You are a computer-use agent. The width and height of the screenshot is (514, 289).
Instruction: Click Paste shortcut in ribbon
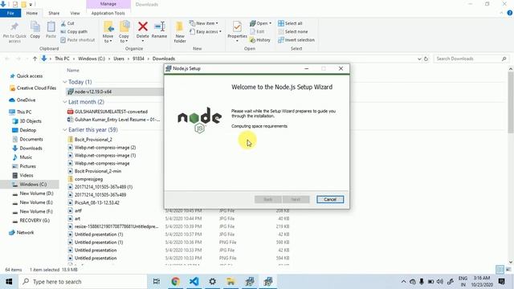[78, 40]
